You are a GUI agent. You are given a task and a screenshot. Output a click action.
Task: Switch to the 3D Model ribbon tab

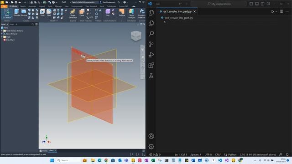[13, 6]
